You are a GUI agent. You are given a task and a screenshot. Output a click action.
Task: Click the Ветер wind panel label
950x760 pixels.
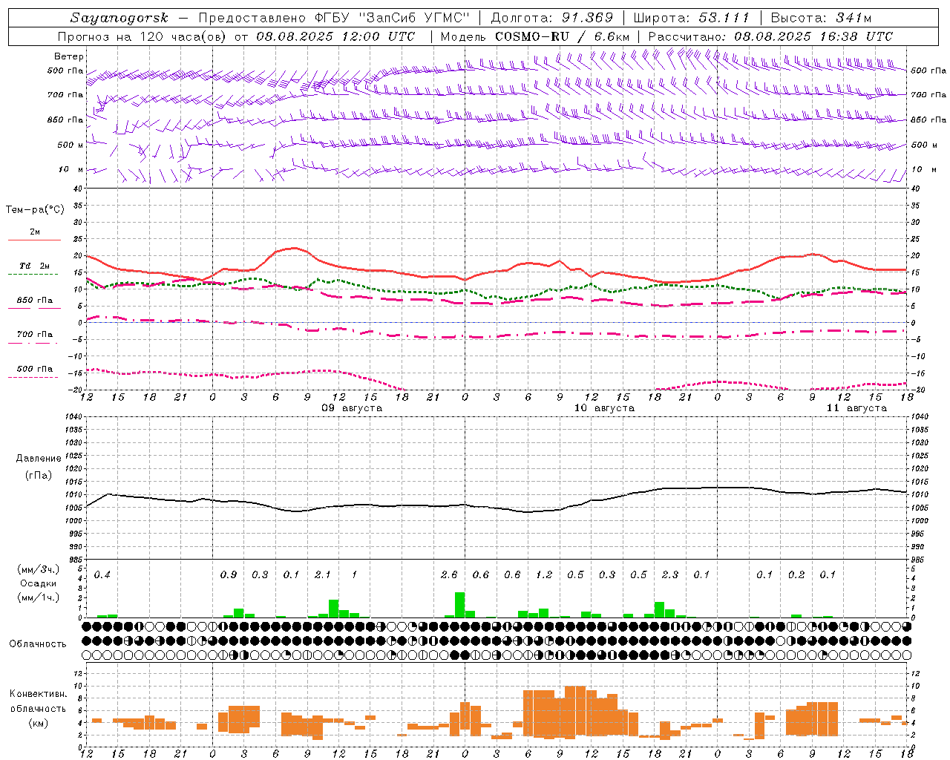tap(69, 56)
